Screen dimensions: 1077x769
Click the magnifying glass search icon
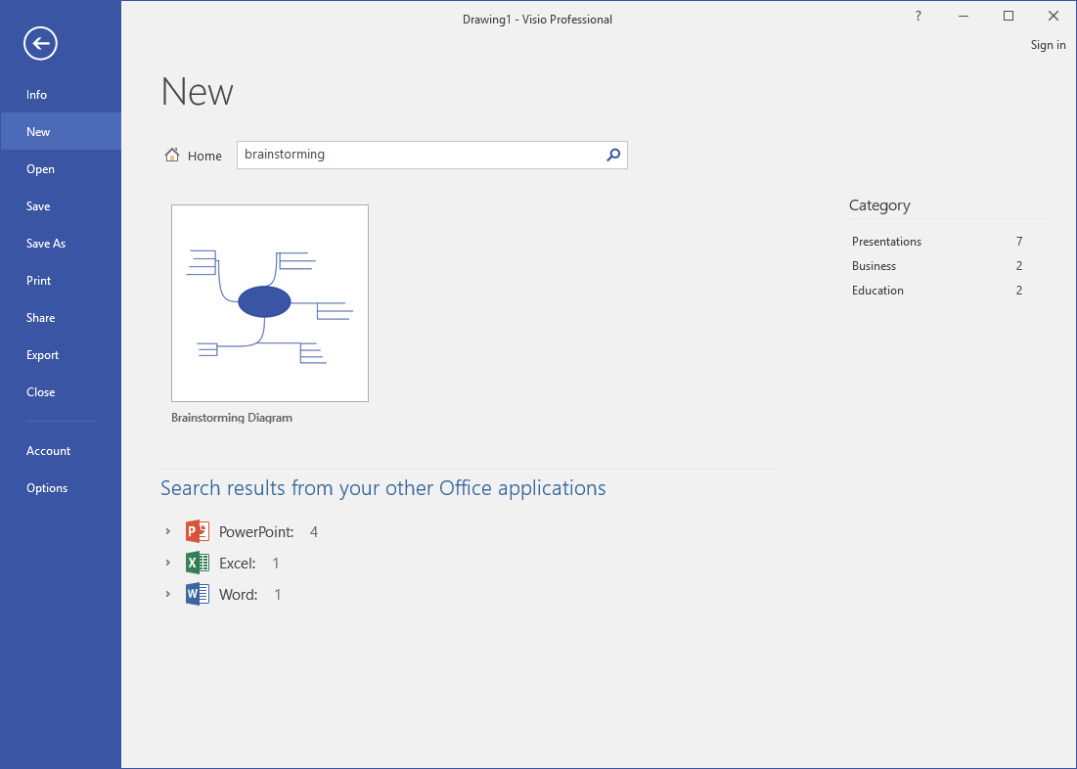613,155
